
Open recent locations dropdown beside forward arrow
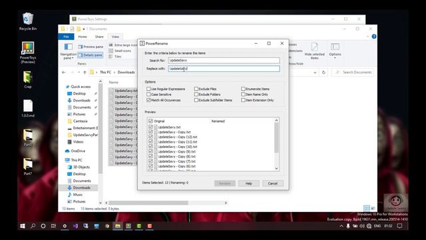click(x=79, y=73)
